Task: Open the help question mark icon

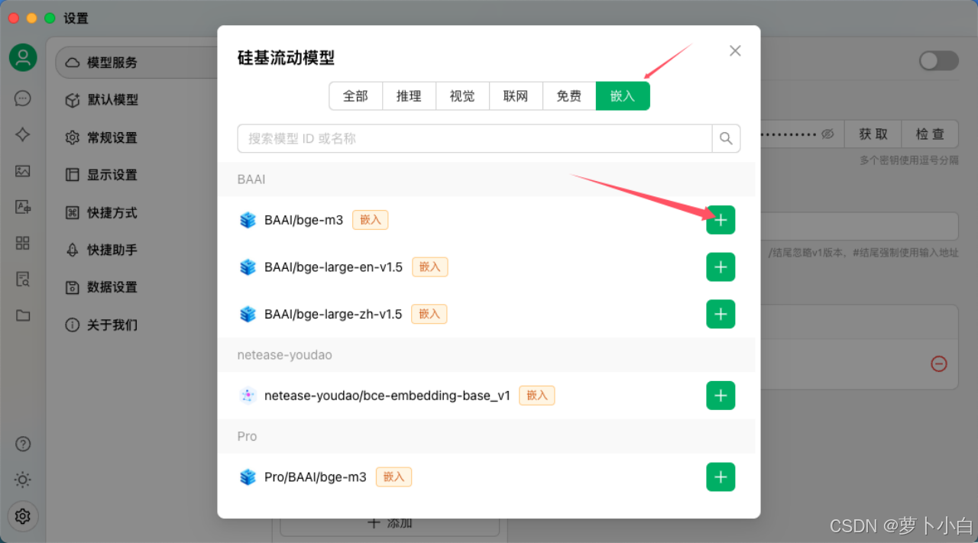Action: coord(23,444)
